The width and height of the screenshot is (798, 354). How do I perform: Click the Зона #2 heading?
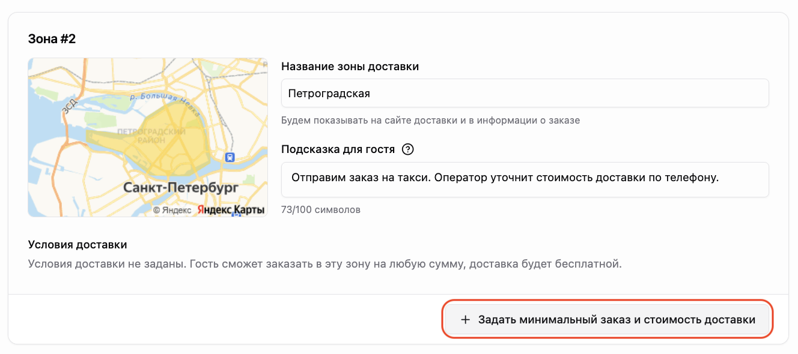pos(52,39)
